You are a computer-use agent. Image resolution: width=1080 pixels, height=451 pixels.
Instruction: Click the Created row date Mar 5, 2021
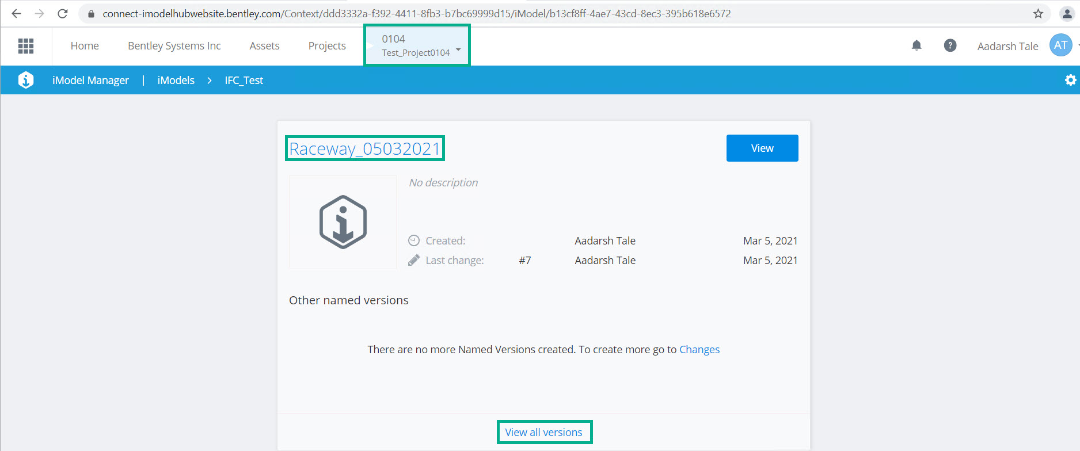770,240
